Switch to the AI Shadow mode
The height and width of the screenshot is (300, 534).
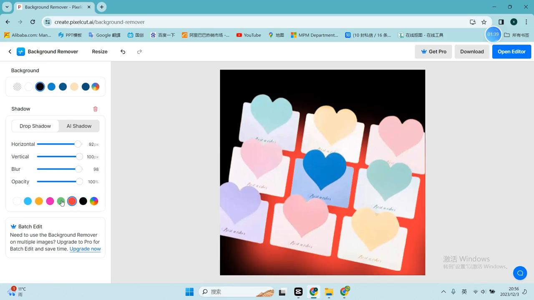[79, 126]
